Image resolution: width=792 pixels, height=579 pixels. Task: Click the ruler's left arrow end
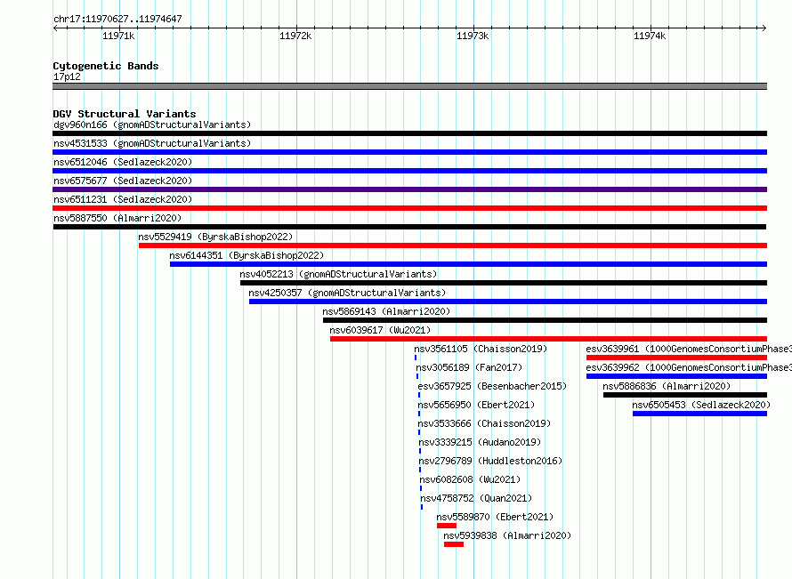[x=56, y=28]
